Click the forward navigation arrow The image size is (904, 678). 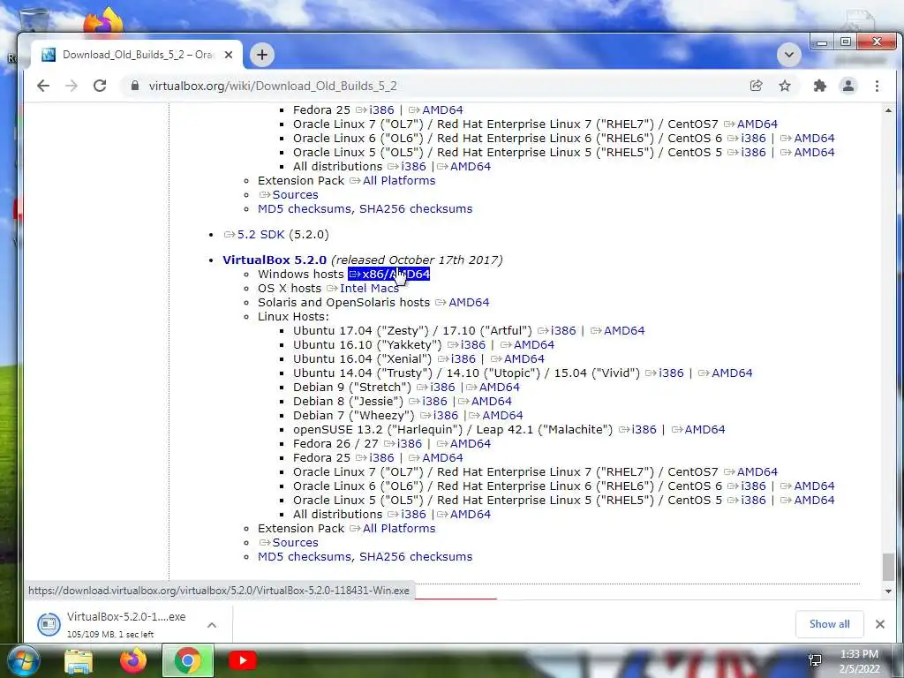click(72, 86)
